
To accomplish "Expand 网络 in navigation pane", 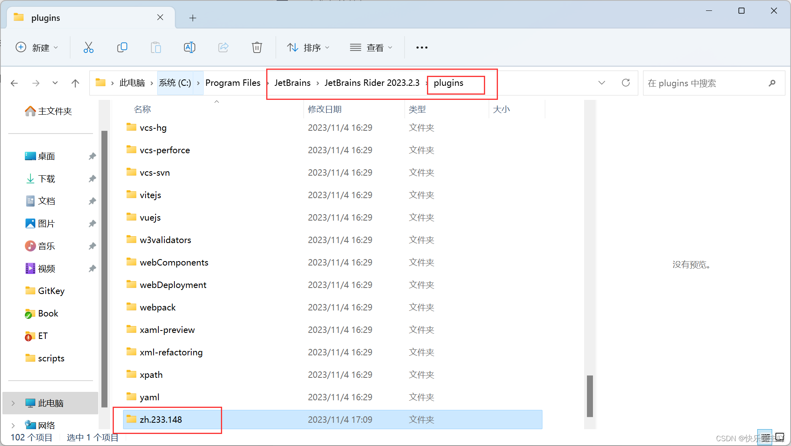I will [13, 425].
